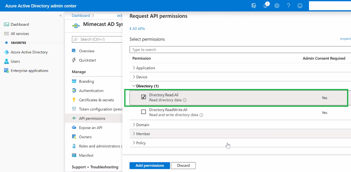Click Yes value in Directory.ReadWrite.All row
351x172 pixels.
point(324,112)
